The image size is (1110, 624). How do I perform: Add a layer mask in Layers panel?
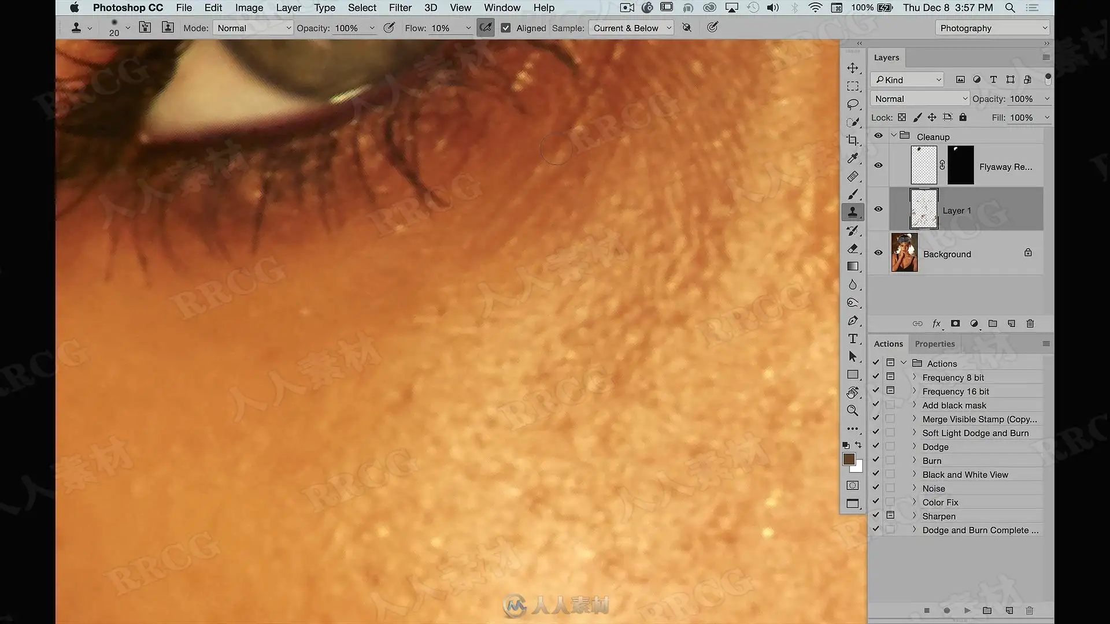coord(955,324)
